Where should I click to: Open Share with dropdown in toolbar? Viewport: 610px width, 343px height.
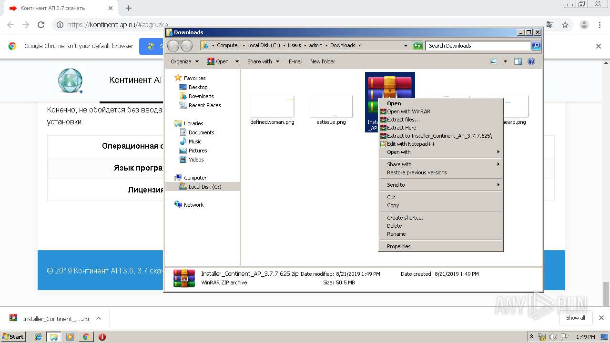pyautogui.click(x=263, y=61)
